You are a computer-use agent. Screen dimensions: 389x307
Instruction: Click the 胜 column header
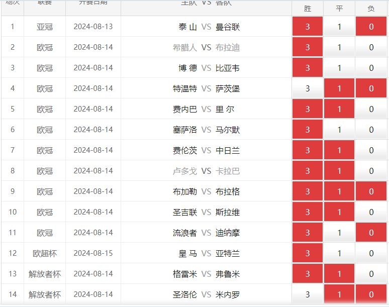coord(308,9)
